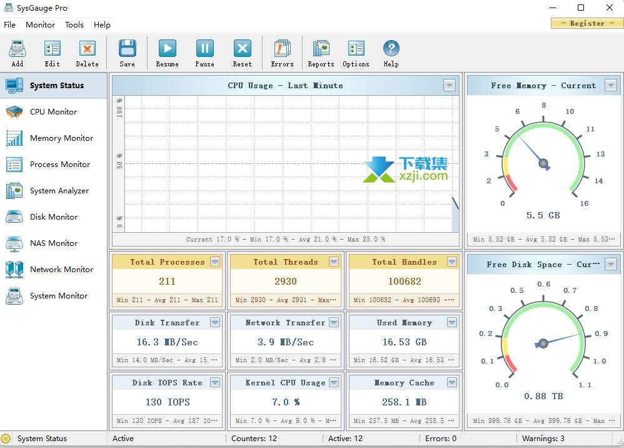The height and width of the screenshot is (448, 624).
Task: Click the 3.9 MB/Sec network transfer value
Action: pyautogui.click(x=286, y=342)
